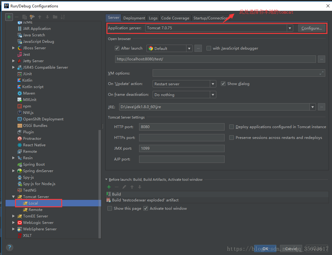Image resolution: width=332 pixels, height=255 pixels.
Task: Move before launch task up
Action: click(132, 187)
